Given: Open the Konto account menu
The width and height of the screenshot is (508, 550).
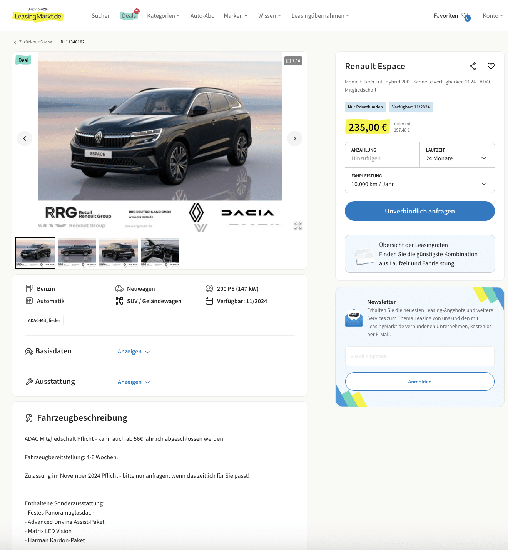Looking at the screenshot, I should tap(493, 16).
